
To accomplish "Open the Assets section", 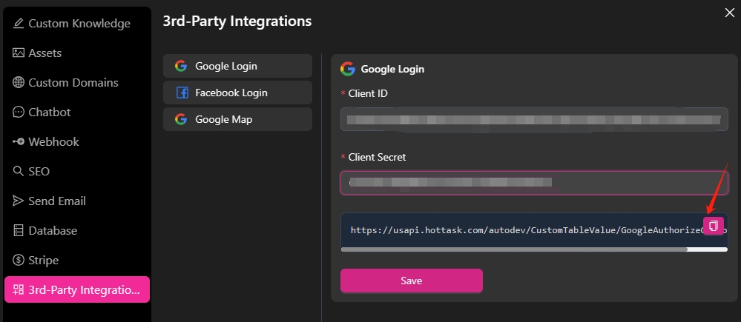I will pyautogui.click(x=77, y=53).
